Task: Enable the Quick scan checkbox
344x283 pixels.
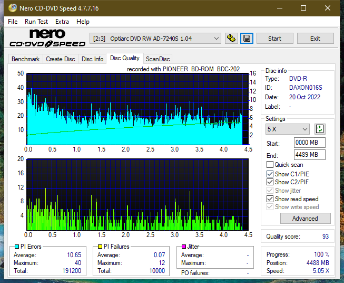Action: pos(270,165)
